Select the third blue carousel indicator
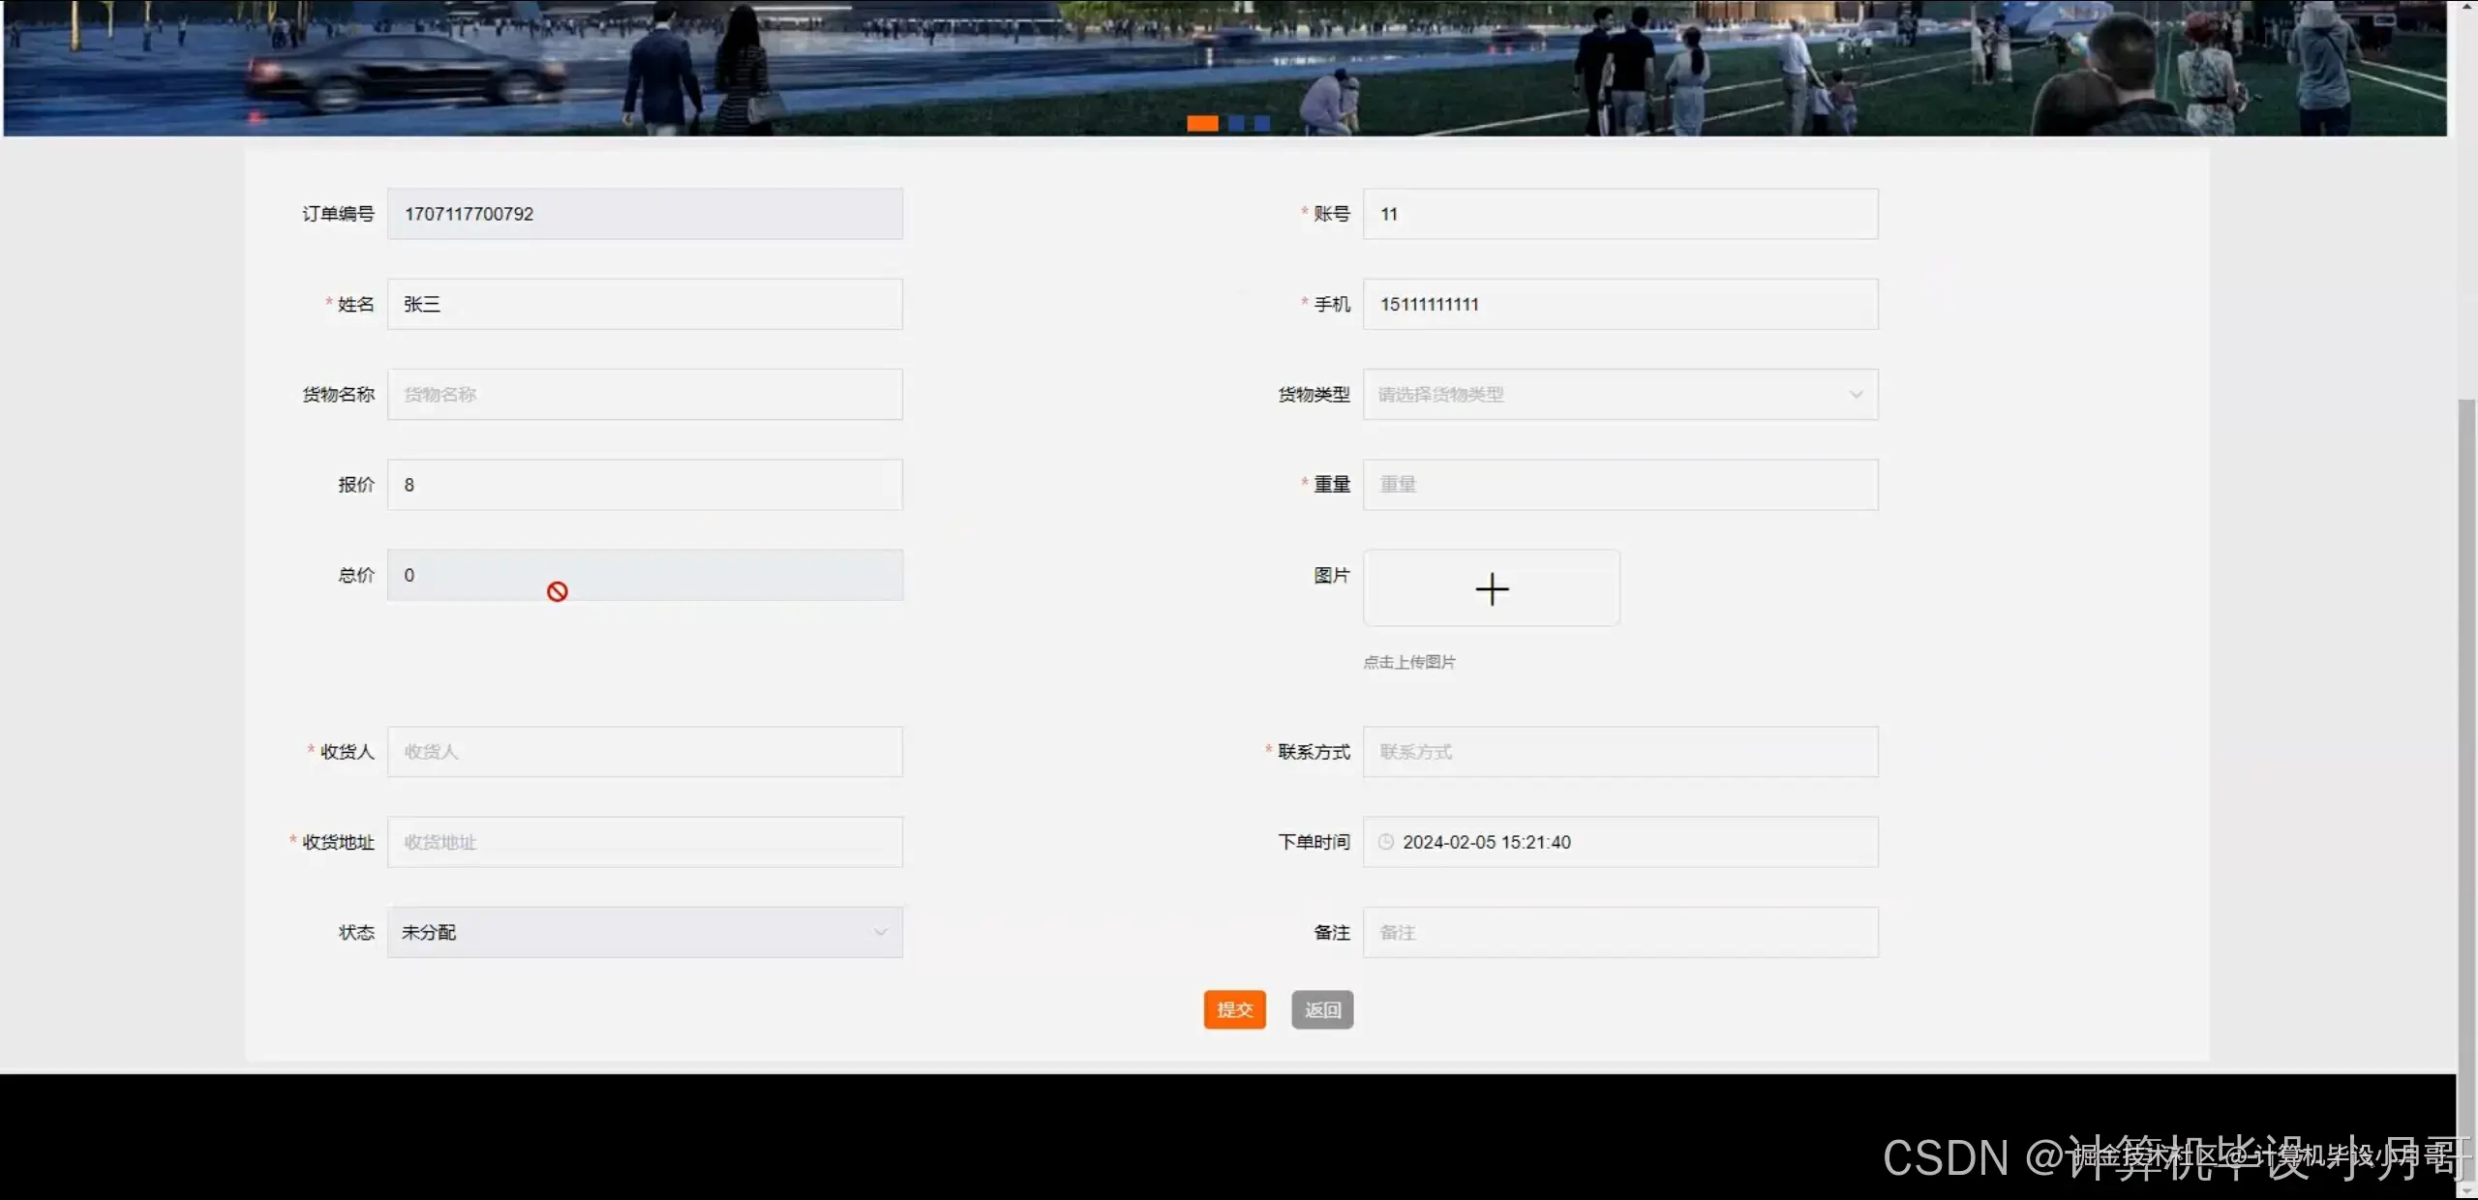2478x1200 pixels. pyautogui.click(x=1262, y=123)
